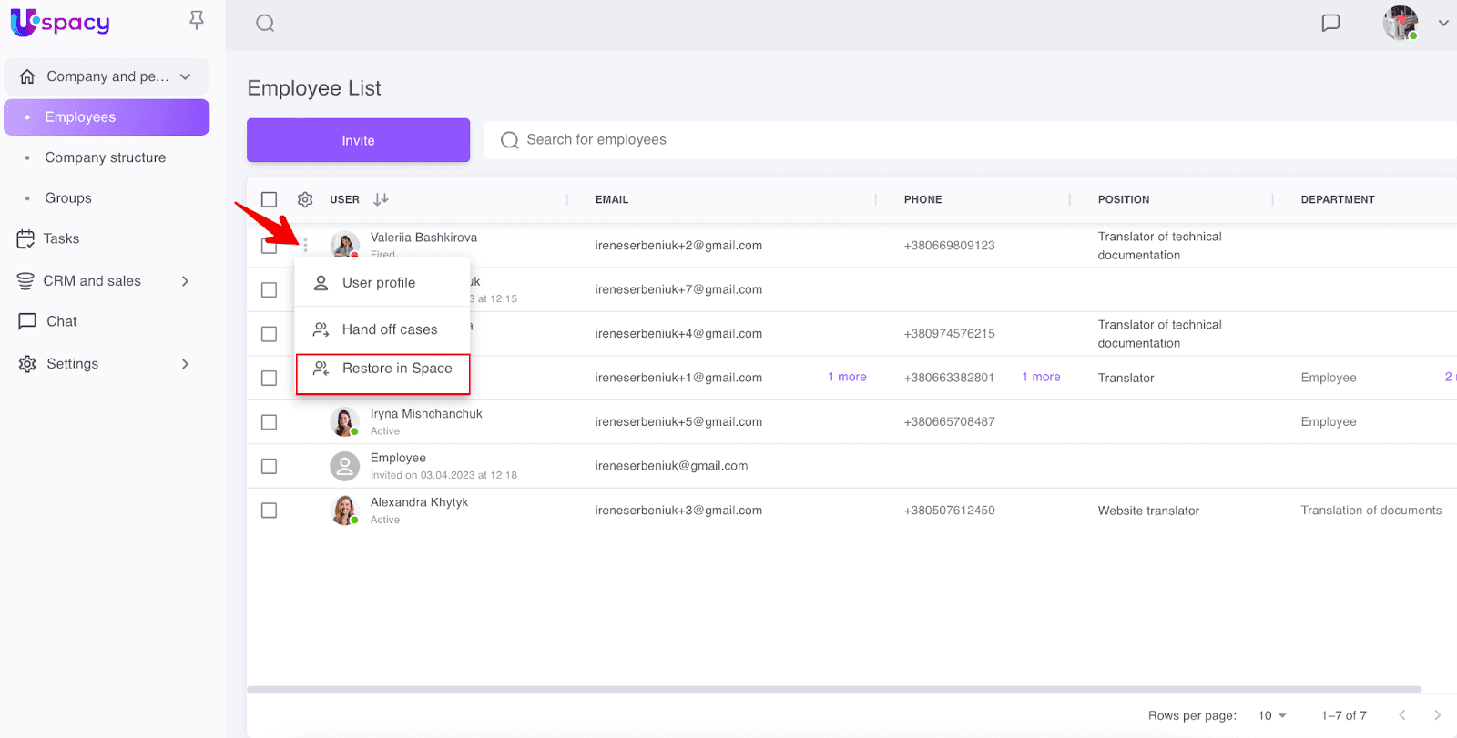This screenshot has width=1457, height=738.
Task: Tick the checkbox for Alexandra Khytyk row
Action: 269,511
